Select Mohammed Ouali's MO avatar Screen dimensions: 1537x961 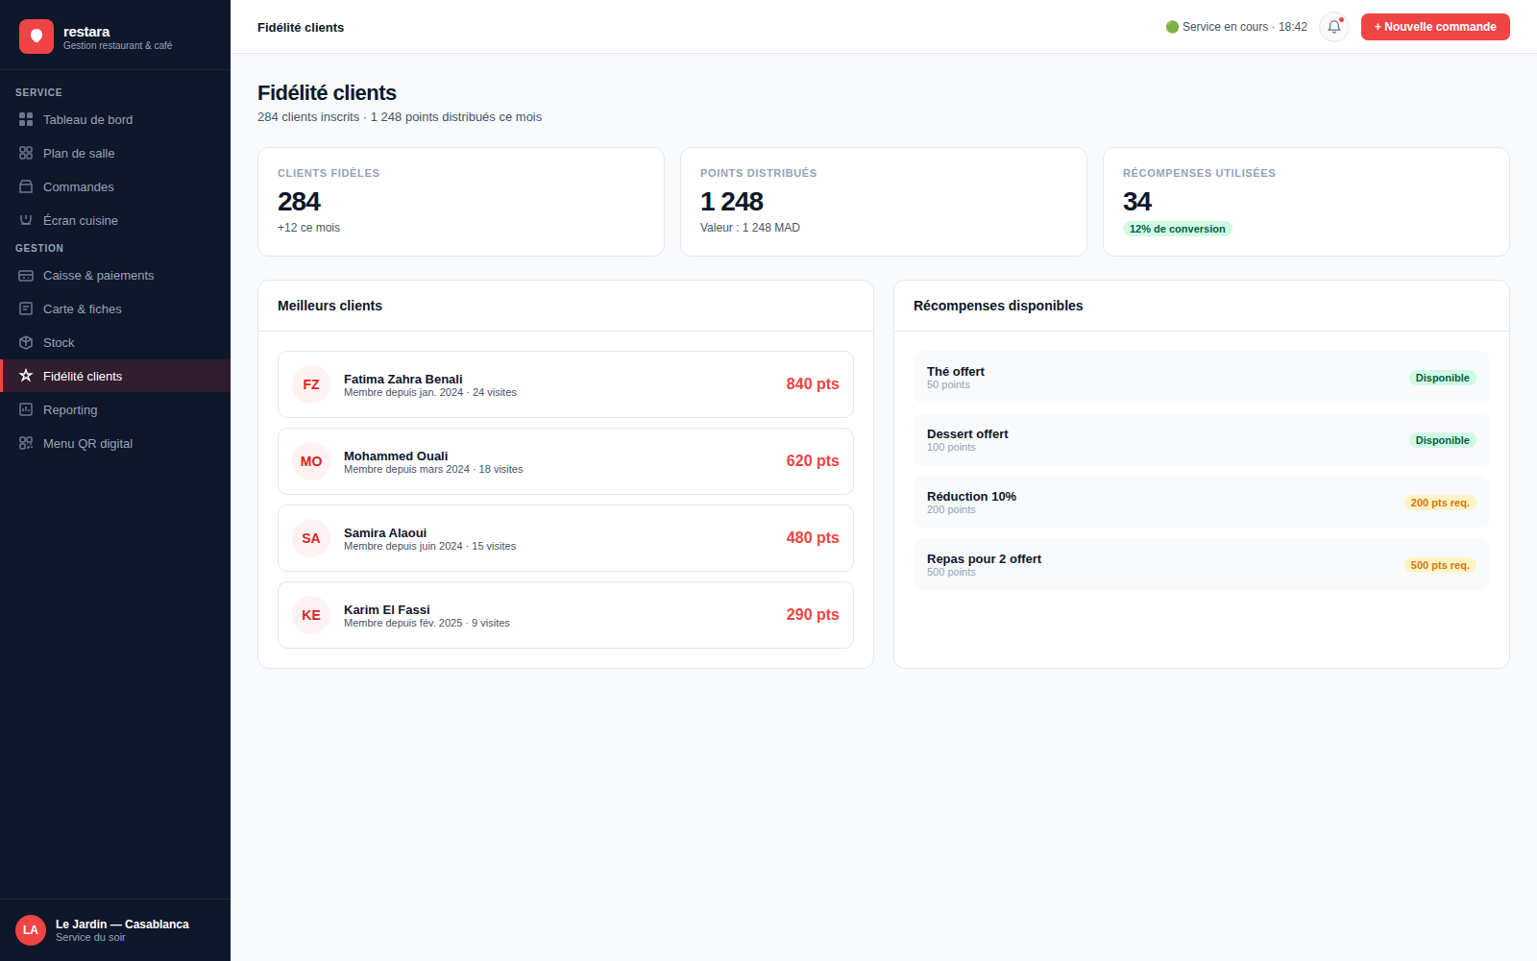(x=311, y=461)
